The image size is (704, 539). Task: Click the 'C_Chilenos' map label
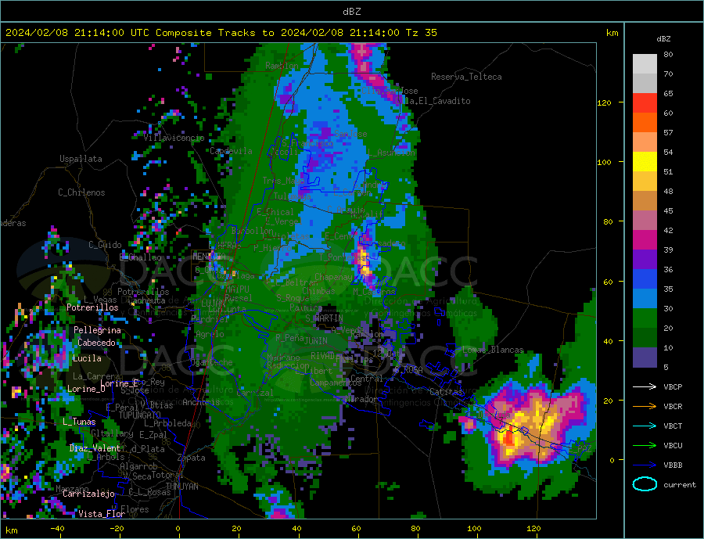81,192
